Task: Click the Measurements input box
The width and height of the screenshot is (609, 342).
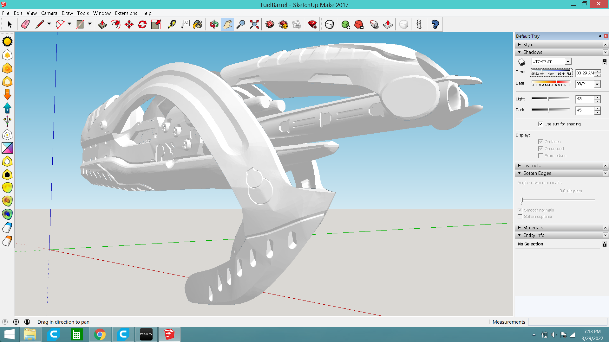Action: click(567, 322)
